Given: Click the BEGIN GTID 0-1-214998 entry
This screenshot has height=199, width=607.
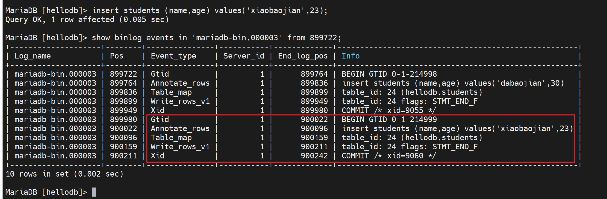Looking at the screenshot, I should (x=389, y=74).
